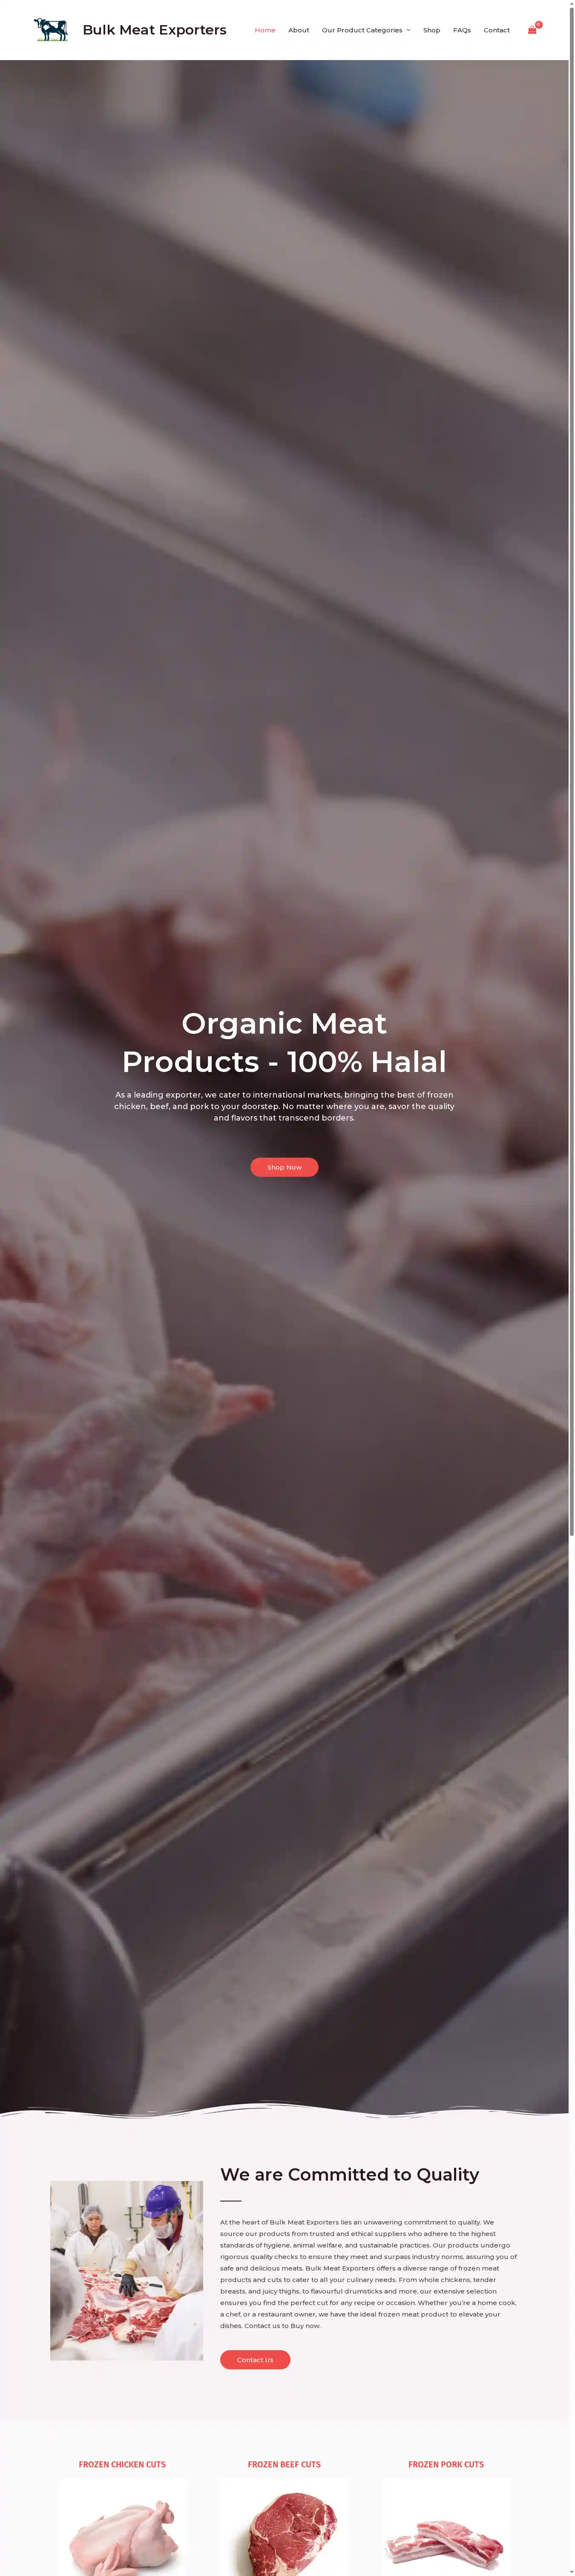Open the Contact menu link
This screenshot has height=2576, width=575.
[497, 30]
